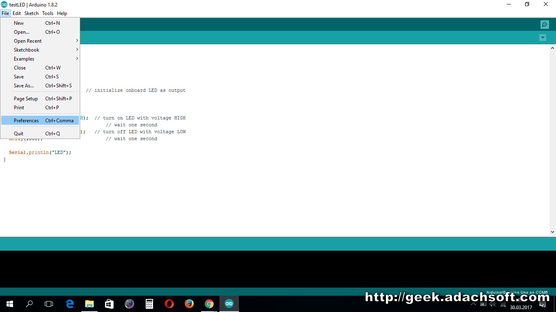Select Save As... menu entry
This screenshot has width=556, height=312.
click(x=40, y=86)
